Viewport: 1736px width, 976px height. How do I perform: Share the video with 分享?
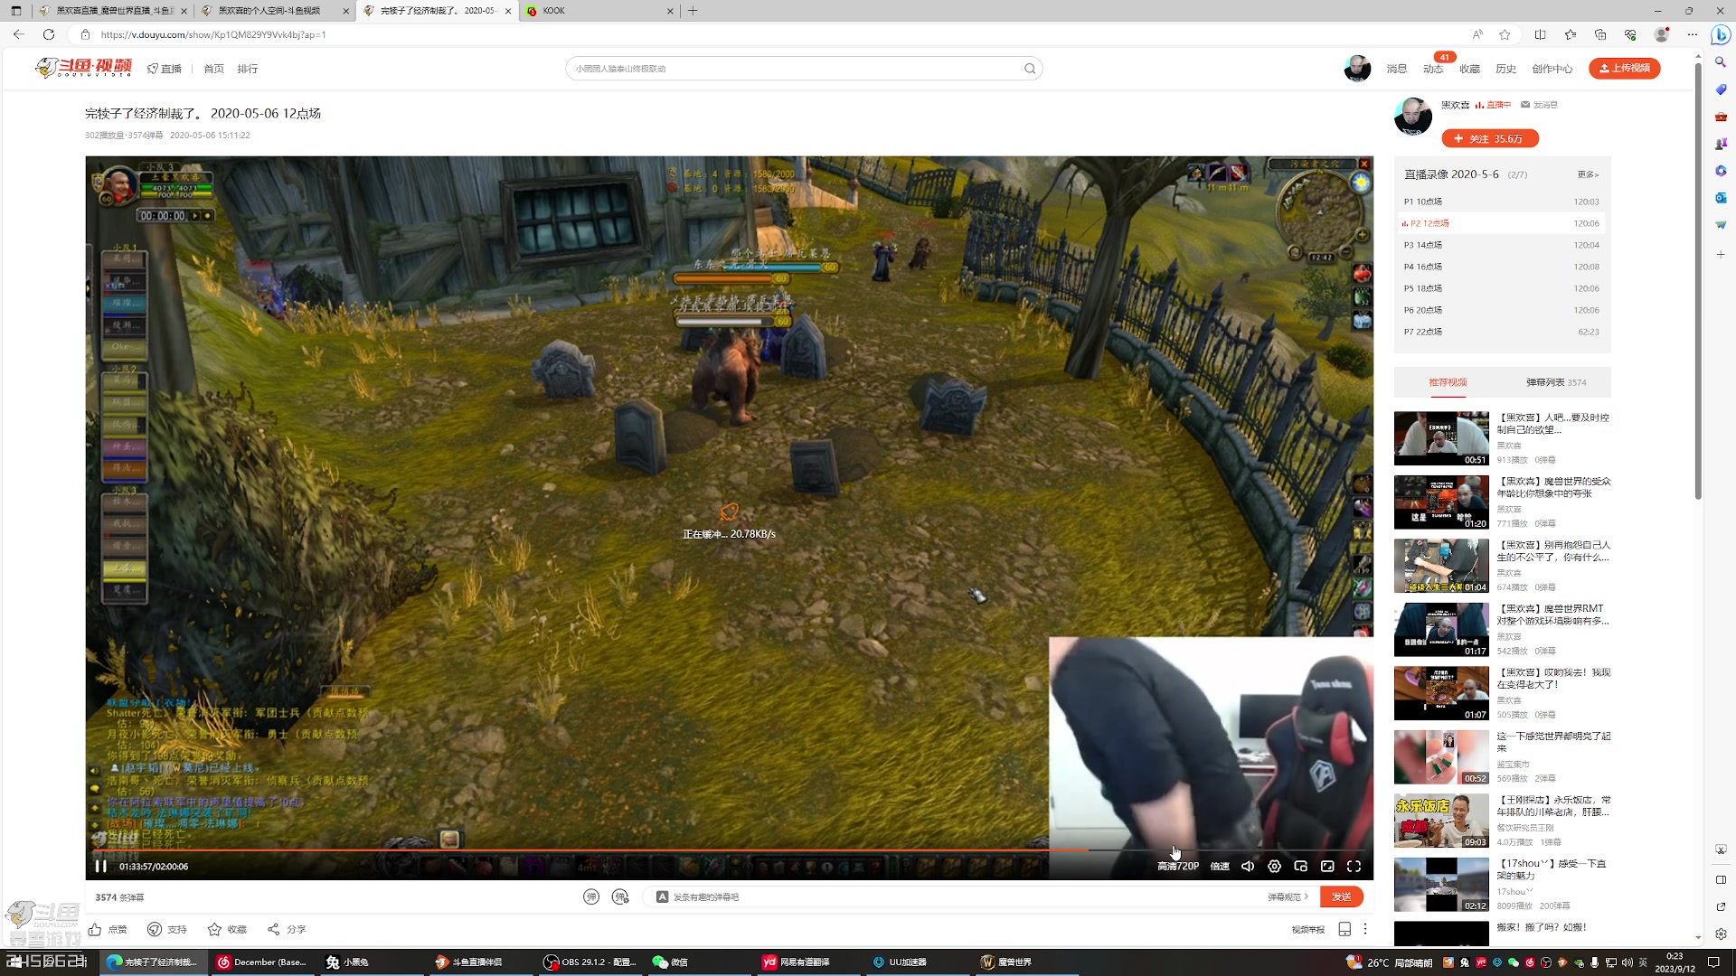point(287,929)
